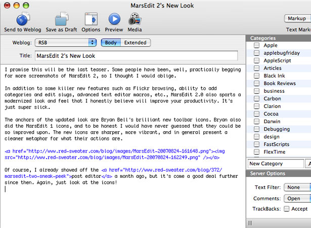311x228 pixels.
Task: Enable the Cocoa category checkbox
Action: 257,113
